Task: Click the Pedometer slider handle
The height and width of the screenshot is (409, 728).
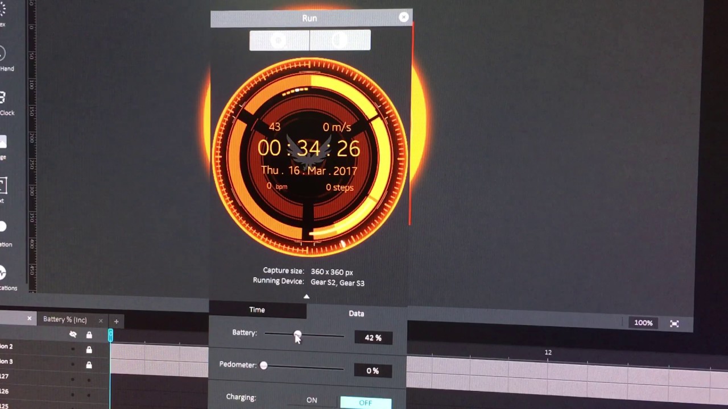Action: (x=263, y=365)
